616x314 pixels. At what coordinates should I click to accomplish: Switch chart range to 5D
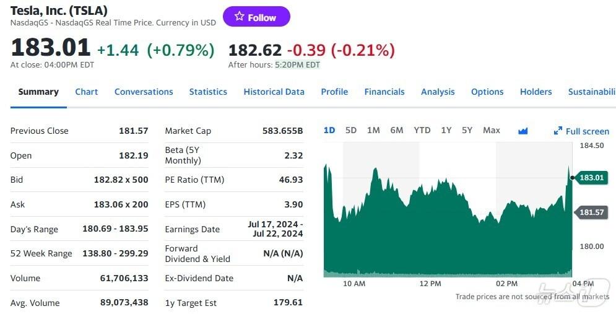pos(351,130)
